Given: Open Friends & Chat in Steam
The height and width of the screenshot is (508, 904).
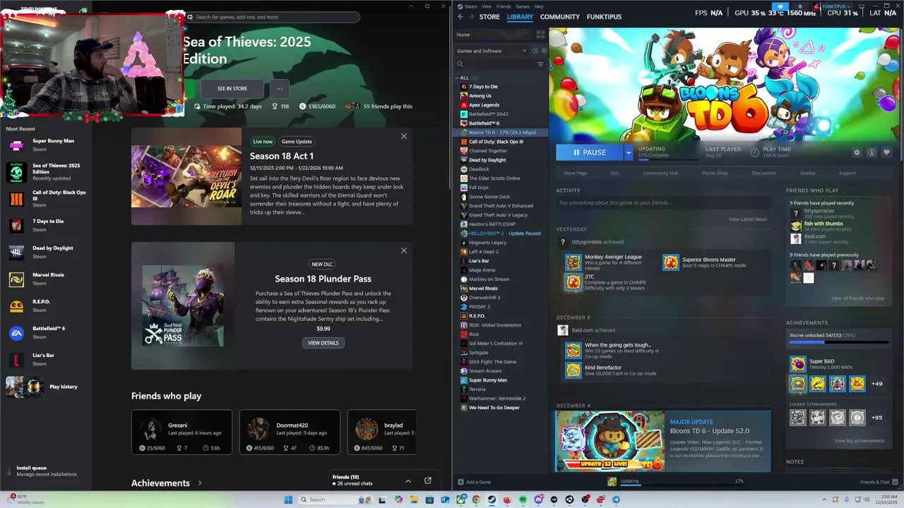Looking at the screenshot, I should tap(879, 482).
